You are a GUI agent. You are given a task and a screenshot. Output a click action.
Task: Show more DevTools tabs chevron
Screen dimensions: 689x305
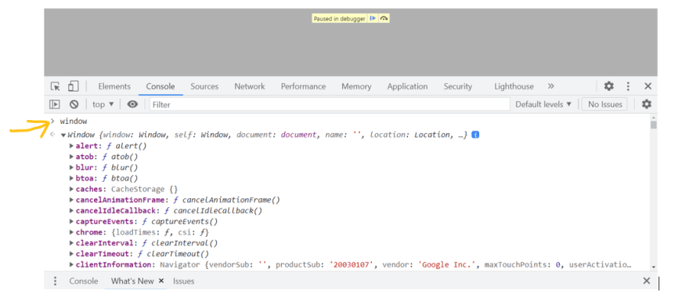[x=551, y=86]
